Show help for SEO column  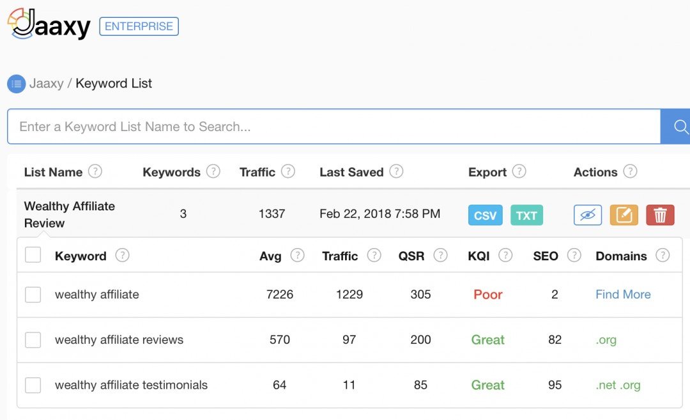click(574, 255)
